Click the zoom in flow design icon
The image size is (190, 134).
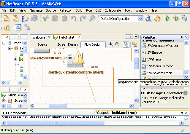pyautogui.click(x=111, y=44)
